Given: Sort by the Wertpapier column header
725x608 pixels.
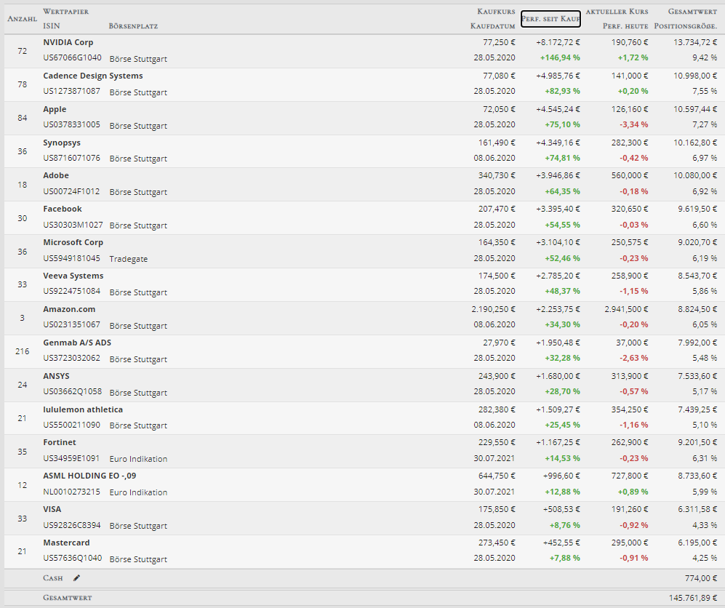Looking at the screenshot, I should [65, 11].
